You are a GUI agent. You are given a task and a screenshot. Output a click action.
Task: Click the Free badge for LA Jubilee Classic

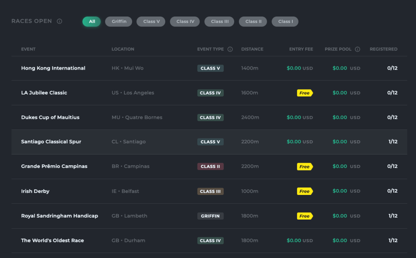point(305,93)
